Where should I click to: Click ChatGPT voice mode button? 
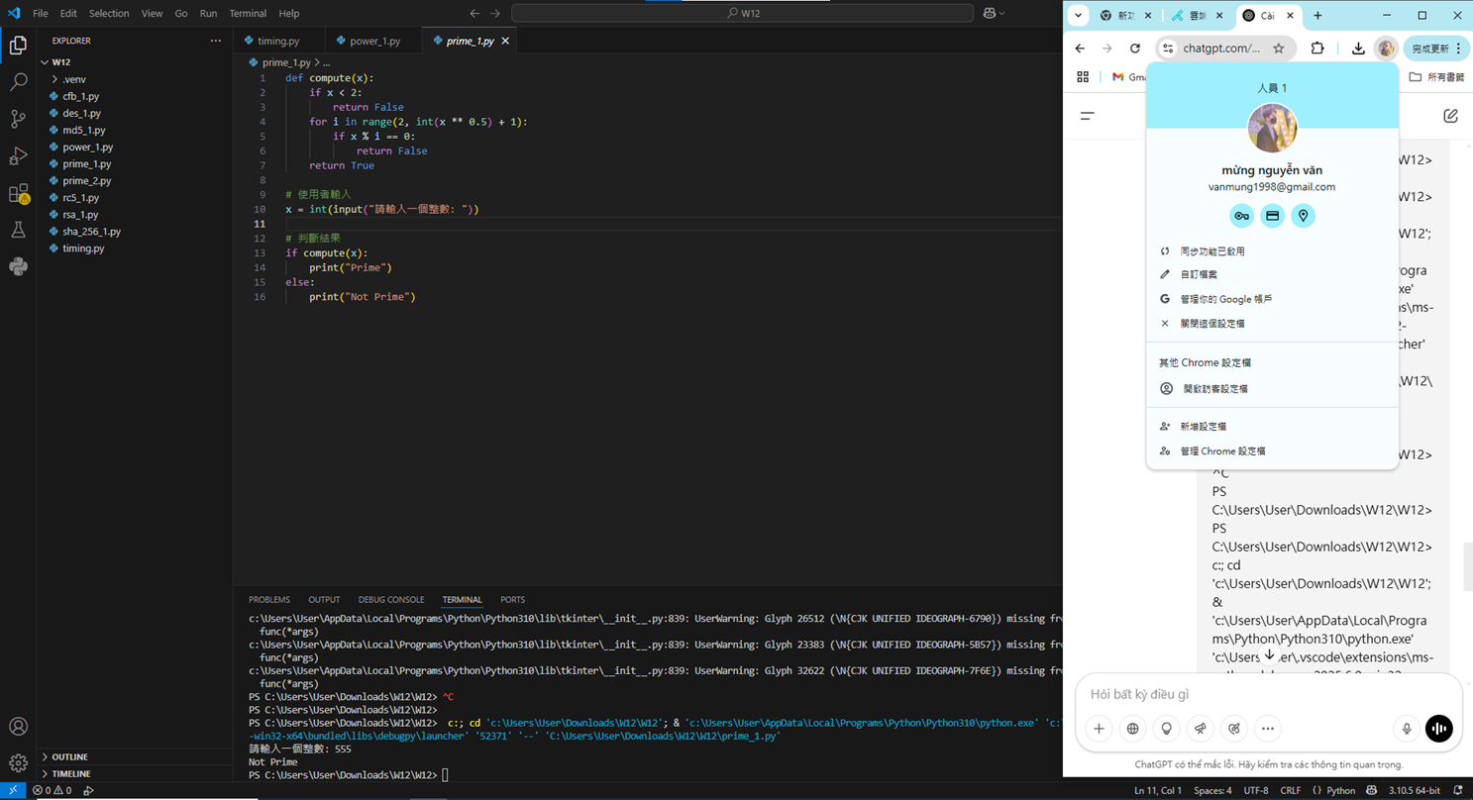pyautogui.click(x=1438, y=729)
